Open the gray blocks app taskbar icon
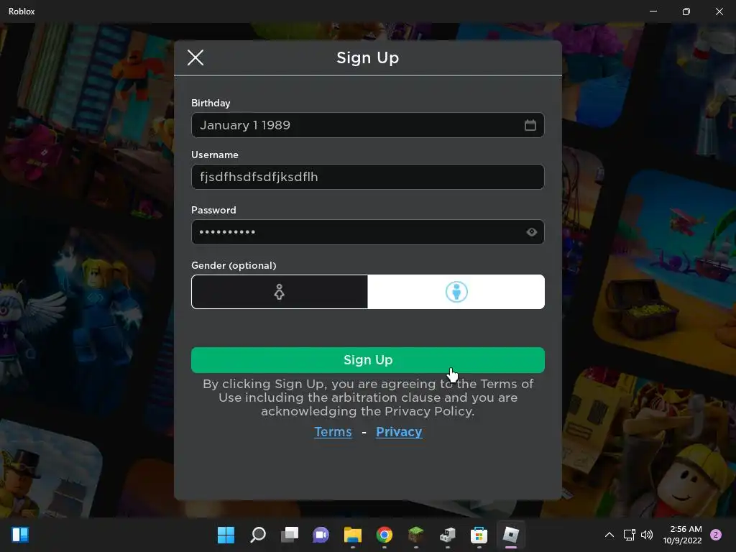Image resolution: width=736 pixels, height=552 pixels. [x=447, y=535]
